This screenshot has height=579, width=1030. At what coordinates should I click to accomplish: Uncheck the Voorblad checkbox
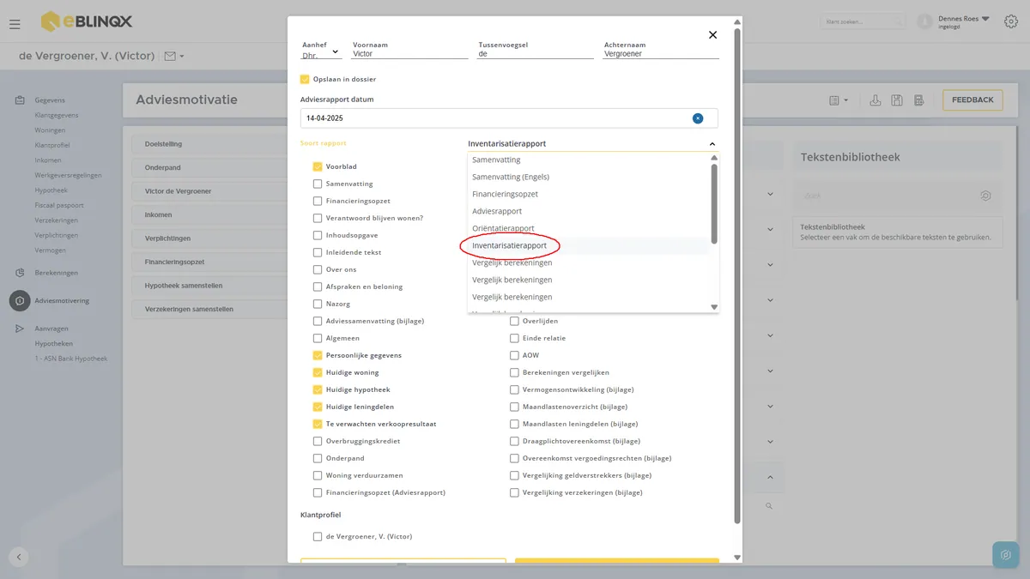point(318,166)
